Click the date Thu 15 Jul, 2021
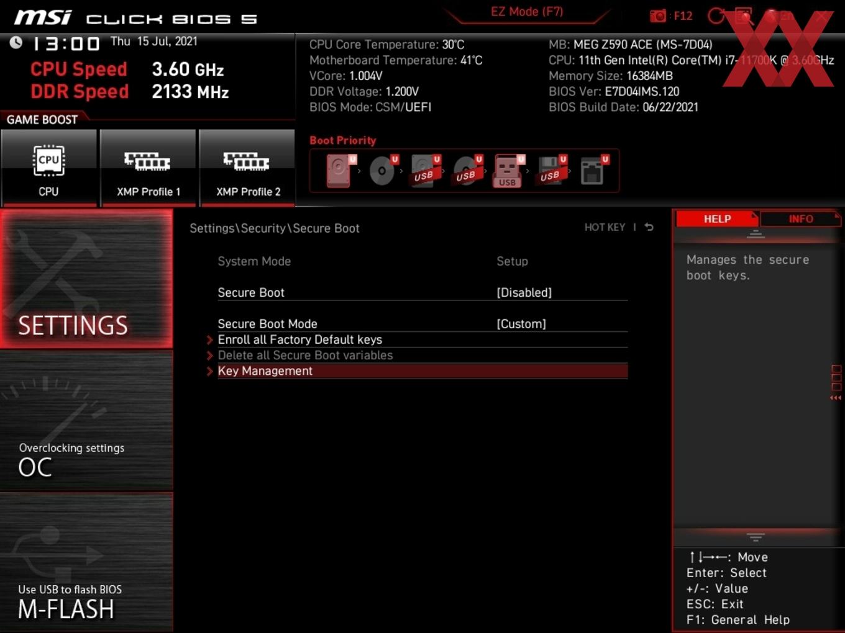This screenshot has width=845, height=633. [x=154, y=42]
